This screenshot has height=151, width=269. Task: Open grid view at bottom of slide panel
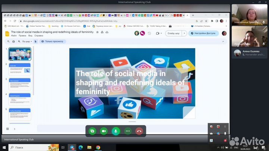pyautogui.click(x=7, y=129)
